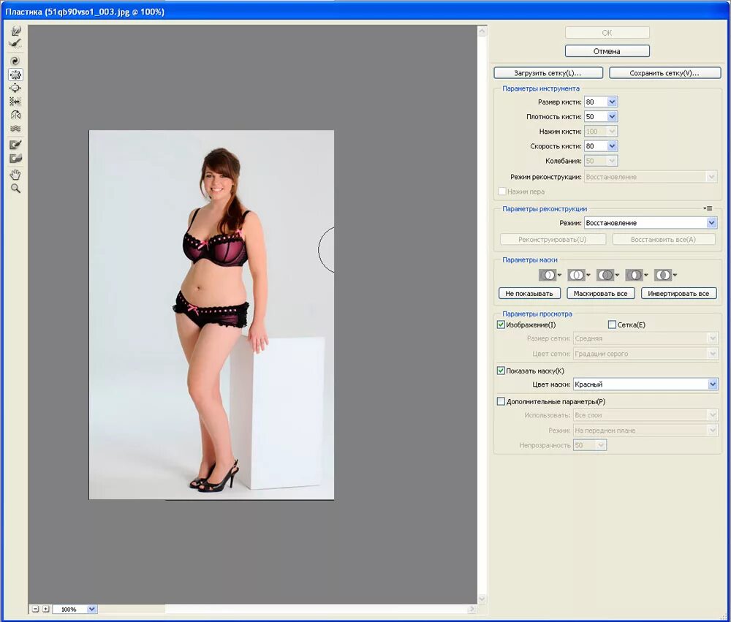Click the first mask icon (Replace Selection)
Image resolution: width=731 pixels, height=622 pixels.
tap(548, 275)
